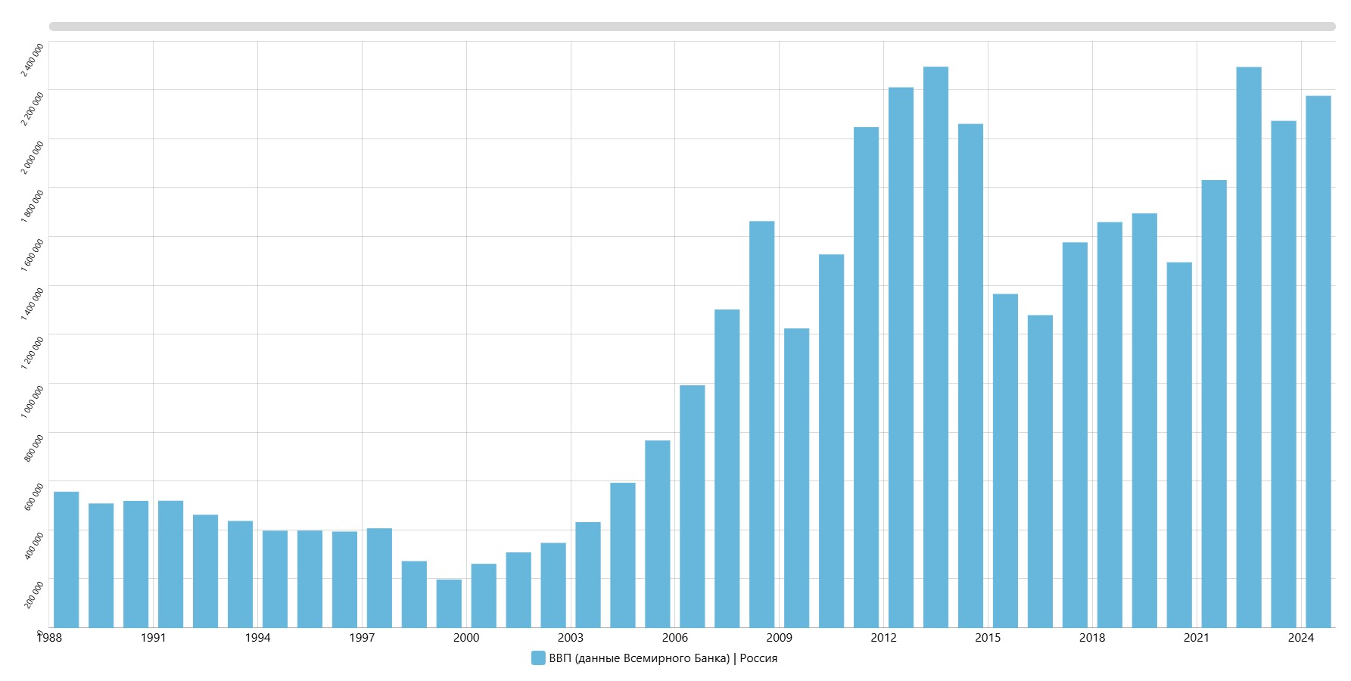Click the 2000 label on x-axis

point(466,638)
